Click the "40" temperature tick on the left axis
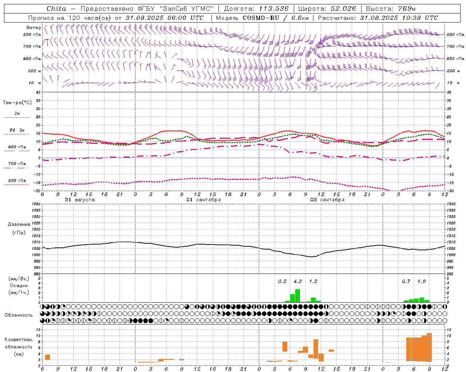The width and height of the screenshot is (466, 372). (x=39, y=92)
